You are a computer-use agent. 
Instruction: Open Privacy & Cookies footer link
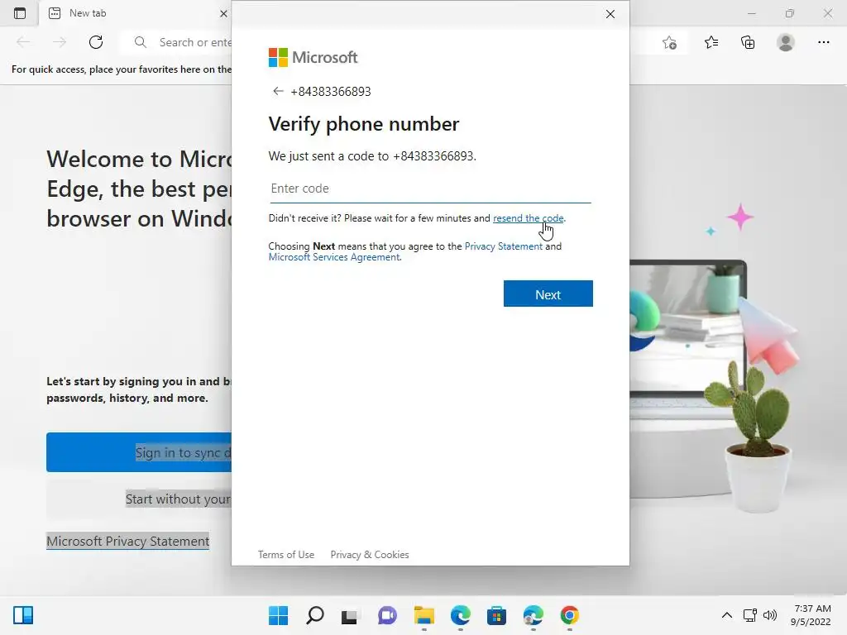point(370,555)
